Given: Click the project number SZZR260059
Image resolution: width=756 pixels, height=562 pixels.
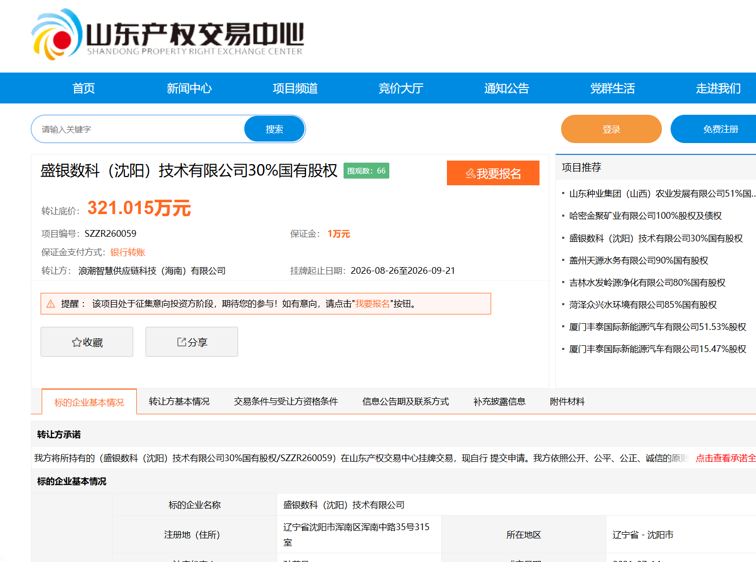Looking at the screenshot, I should click(x=111, y=234).
